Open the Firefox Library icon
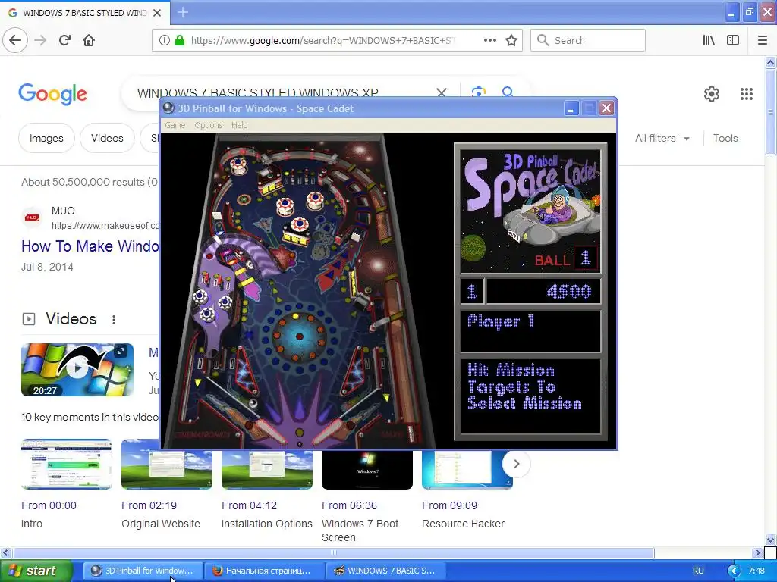 (x=709, y=40)
